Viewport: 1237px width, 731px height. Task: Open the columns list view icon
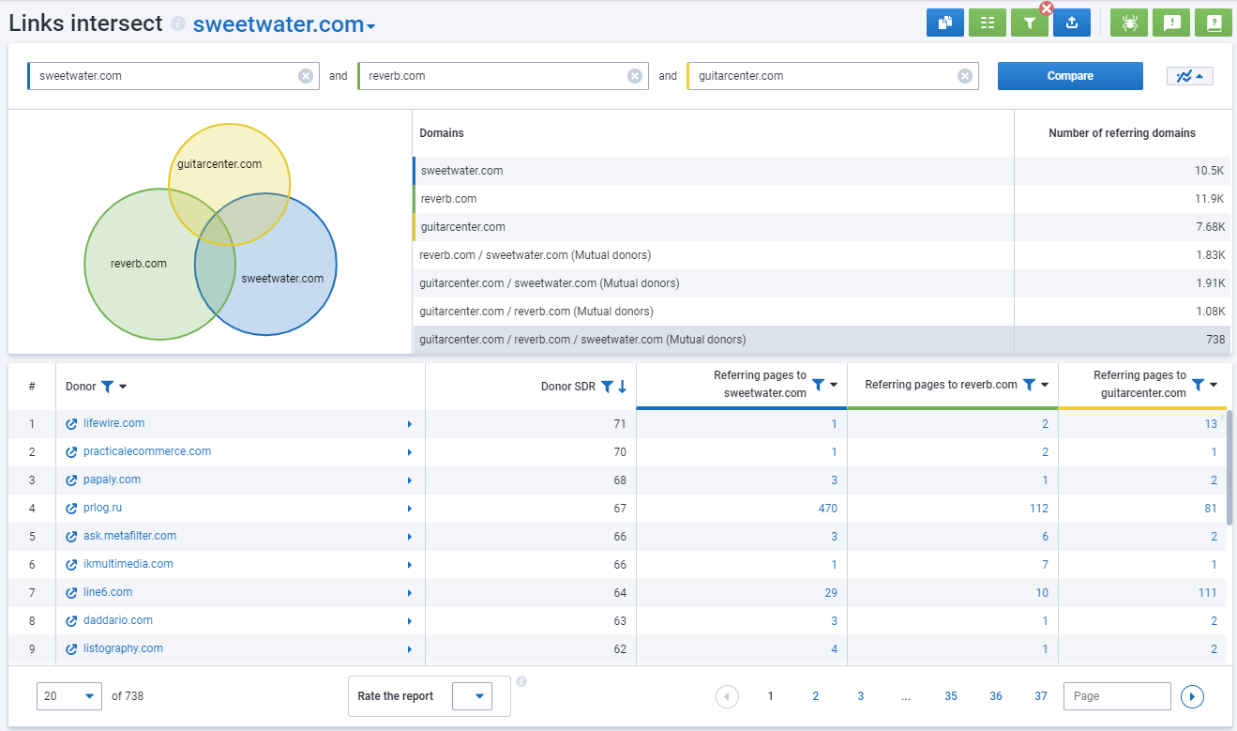[x=987, y=23]
